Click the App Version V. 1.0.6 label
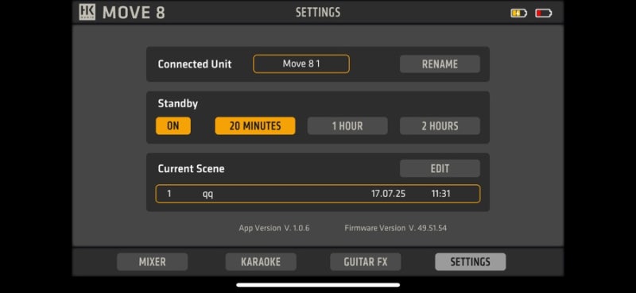The width and height of the screenshot is (636, 293). pyautogui.click(x=274, y=228)
